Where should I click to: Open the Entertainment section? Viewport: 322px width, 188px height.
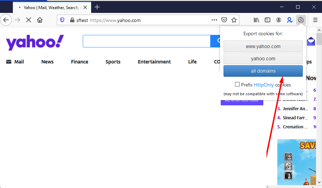pos(154,62)
